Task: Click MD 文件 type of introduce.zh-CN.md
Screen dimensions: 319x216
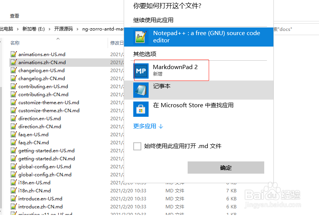Action: (175, 207)
